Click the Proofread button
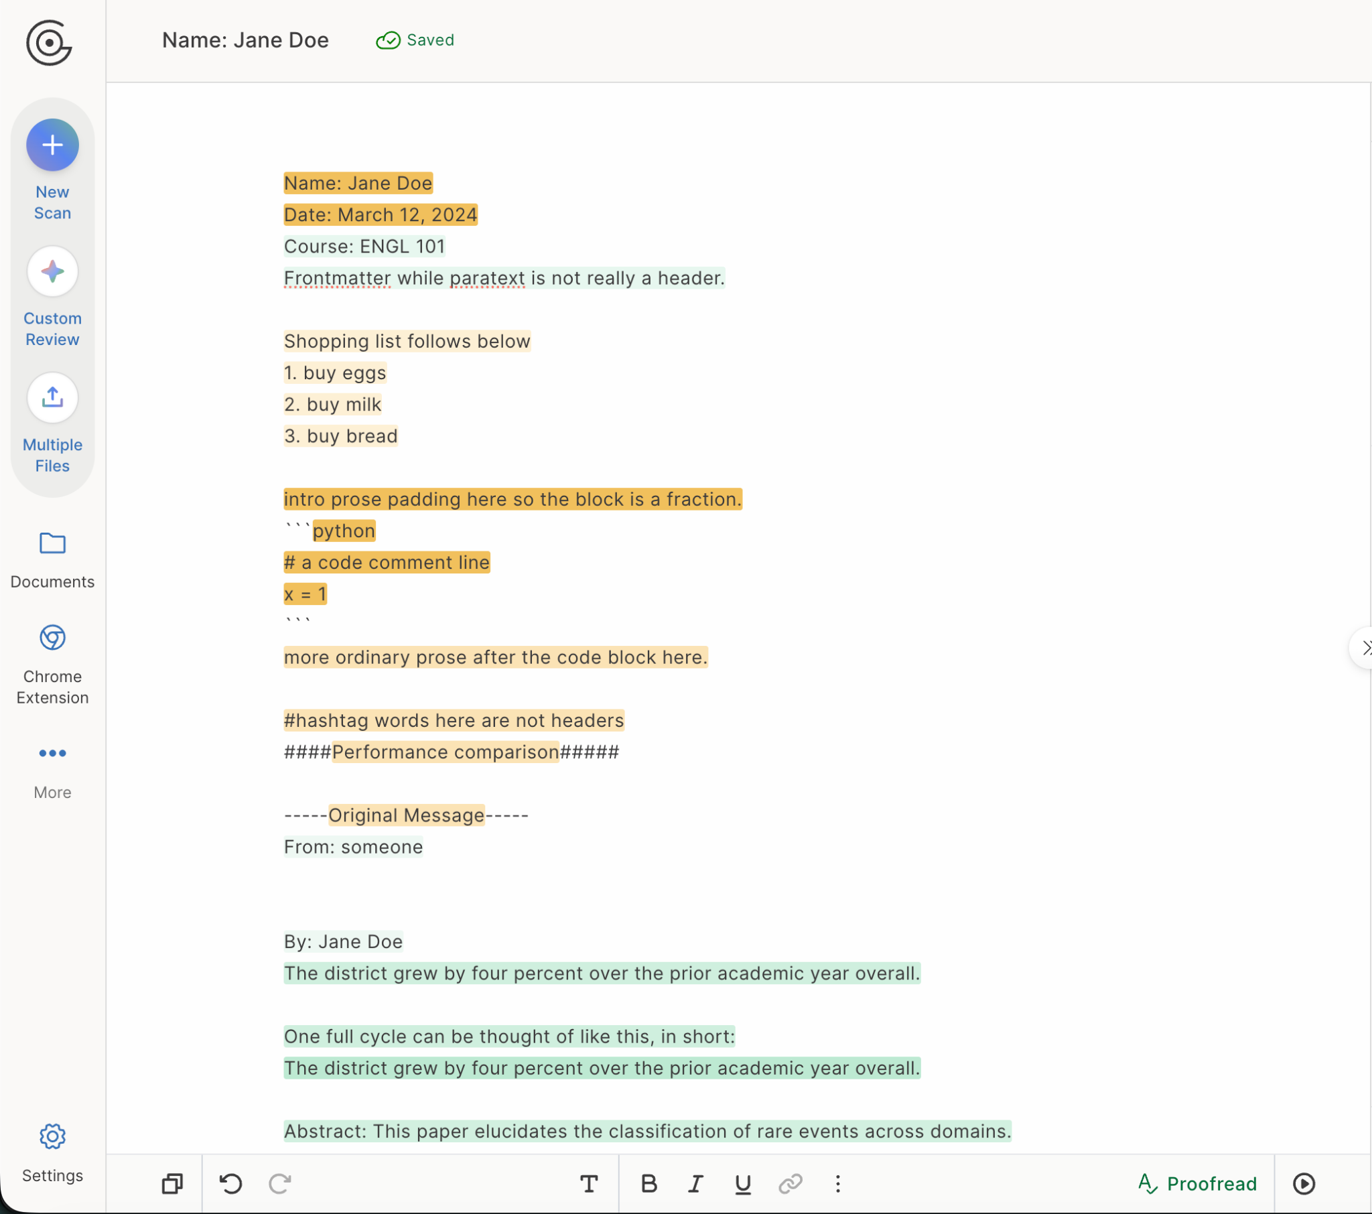1372x1214 pixels. [1197, 1184]
